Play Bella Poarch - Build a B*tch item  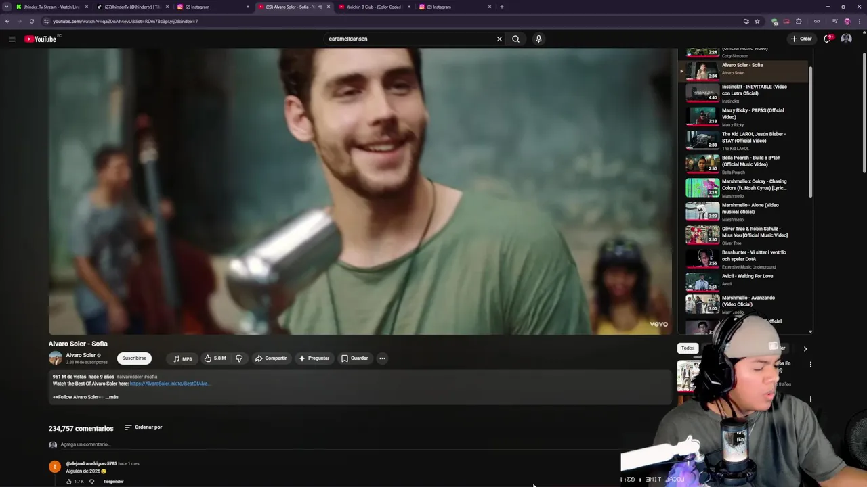click(x=744, y=164)
